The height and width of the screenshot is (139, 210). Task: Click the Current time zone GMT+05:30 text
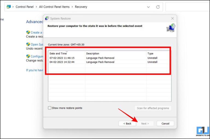pyautogui.click(x=66, y=45)
